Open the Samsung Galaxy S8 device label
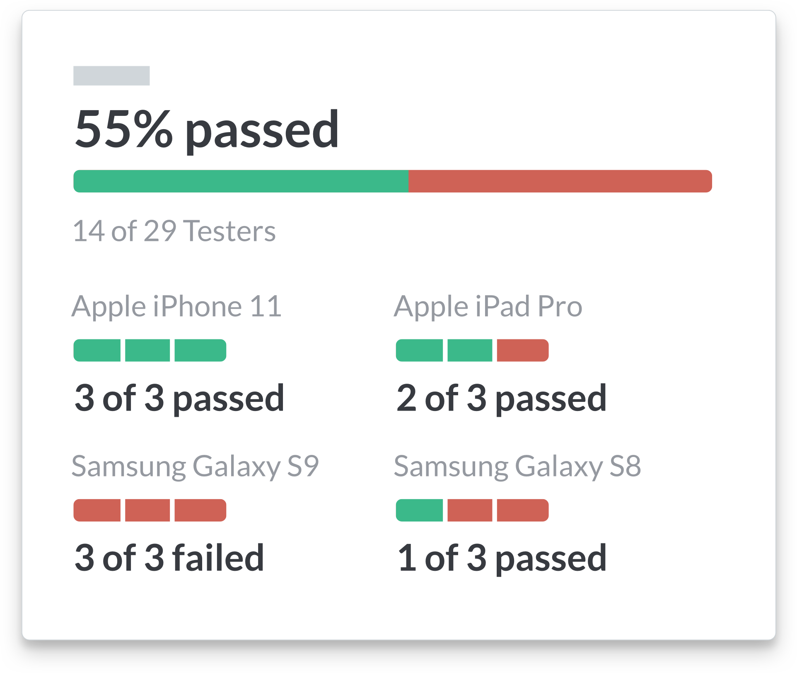 coord(517,466)
